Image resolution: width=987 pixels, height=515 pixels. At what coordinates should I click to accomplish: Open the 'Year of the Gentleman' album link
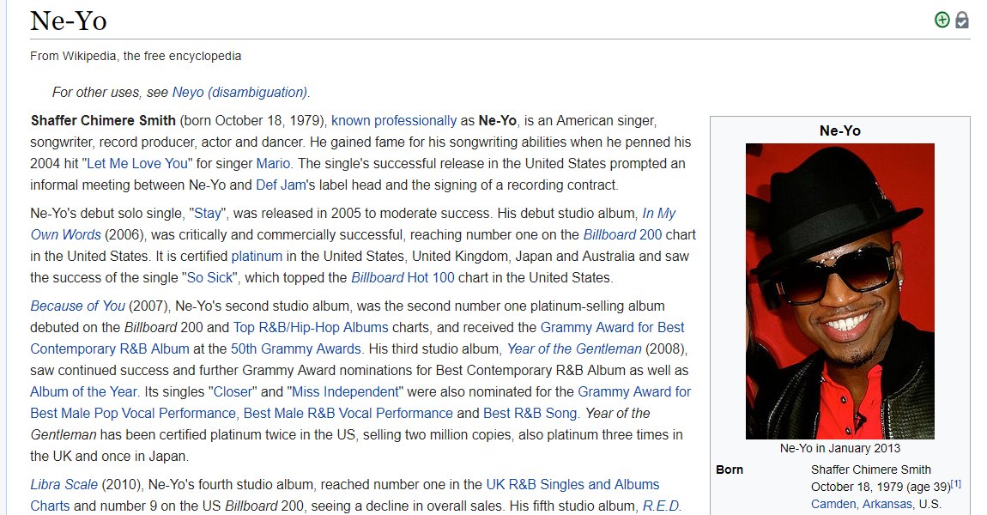574,348
